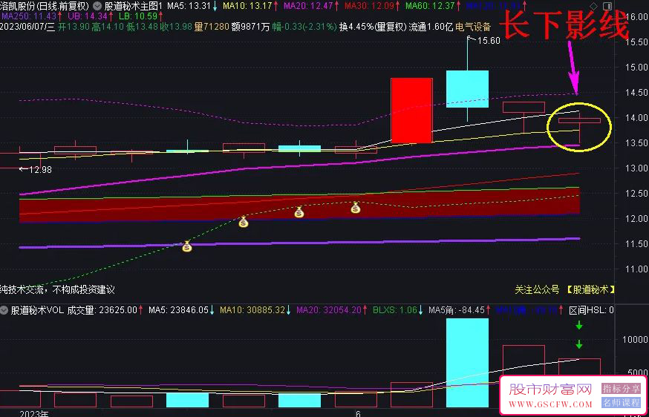Click the third money bag icon from the left
649x417 pixels.
(299, 213)
